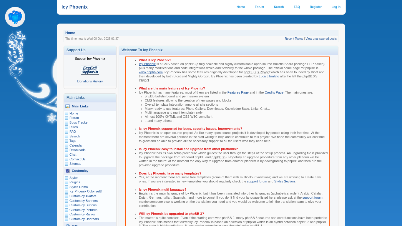The image size is (402, 226).
Task: Click the bullet icon beside Plugins
Action: (67, 182)
